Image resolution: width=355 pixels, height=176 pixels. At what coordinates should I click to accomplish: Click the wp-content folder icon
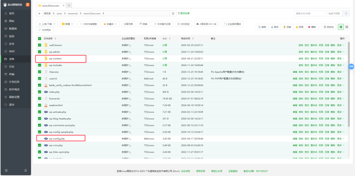click(x=46, y=58)
